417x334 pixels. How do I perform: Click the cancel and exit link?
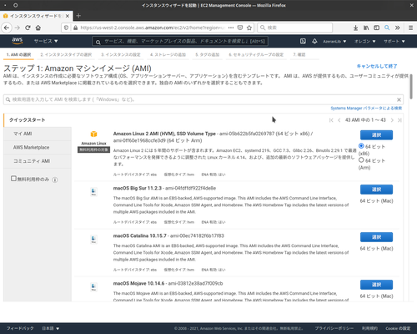coord(377,66)
